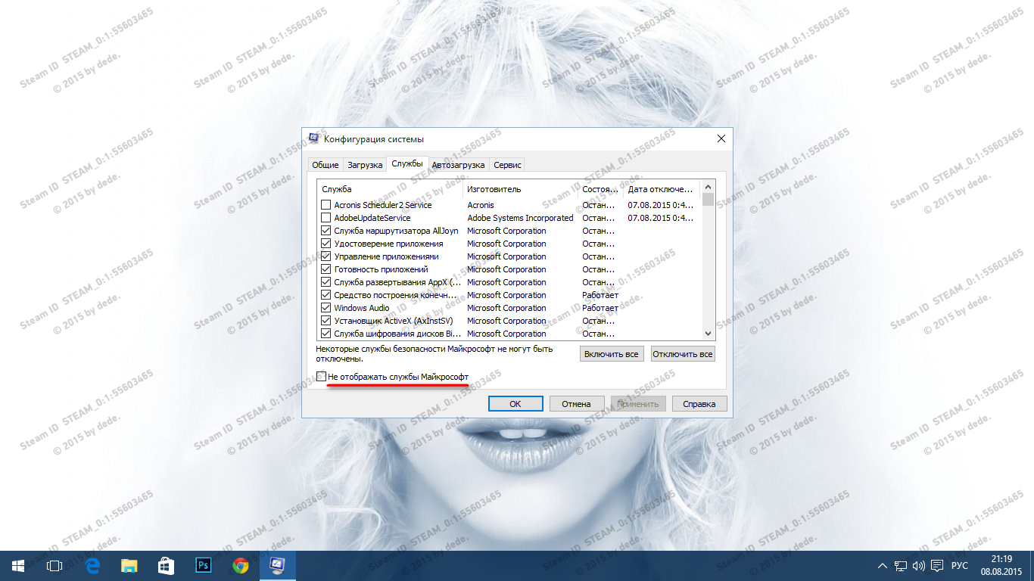Select the Acronis manufacturer cell
The height and width of the screenshot is (581, 1034).
[x=481, y=205]
